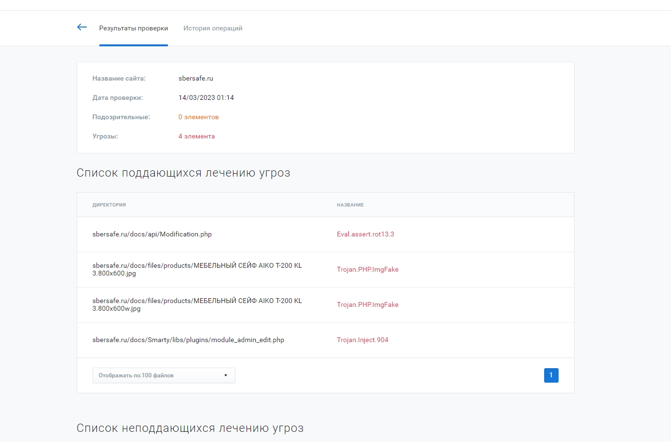The width and height of the screenshot is (671, 442).
Task: Click the Eval.assert.rot13.3 threat name
Action: 365,235
